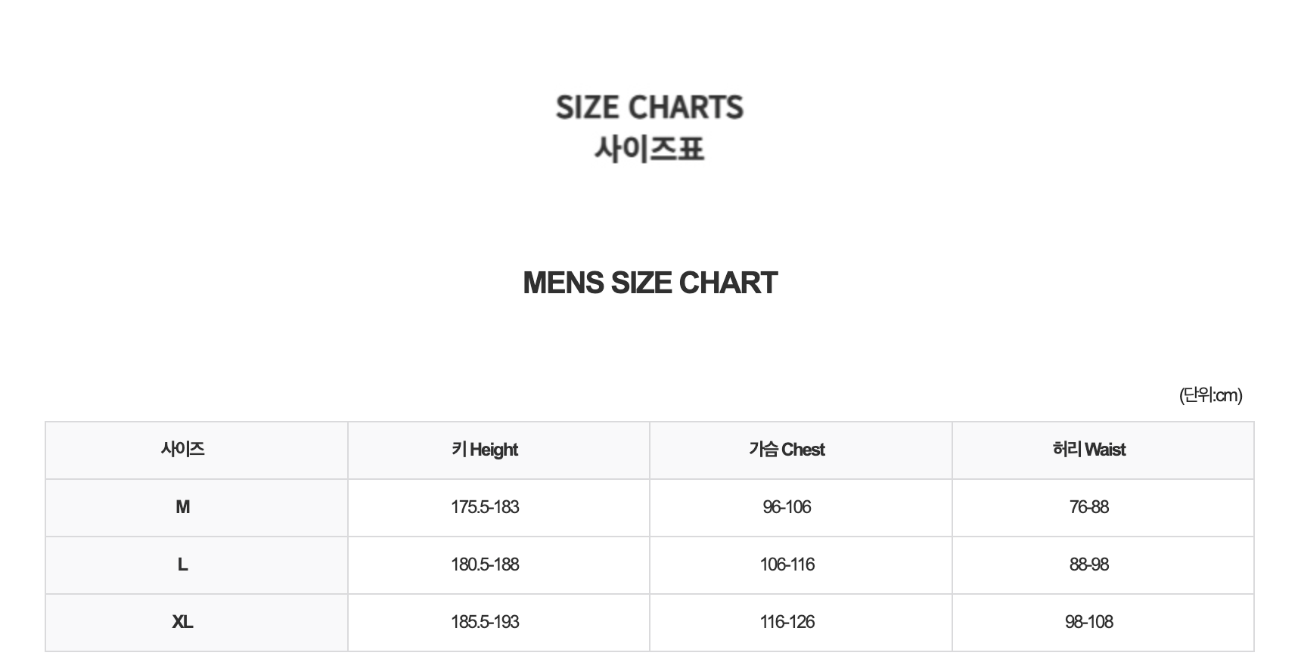Click the M size row label
The height and width of the screenshot is (665, 1301).
182,507
